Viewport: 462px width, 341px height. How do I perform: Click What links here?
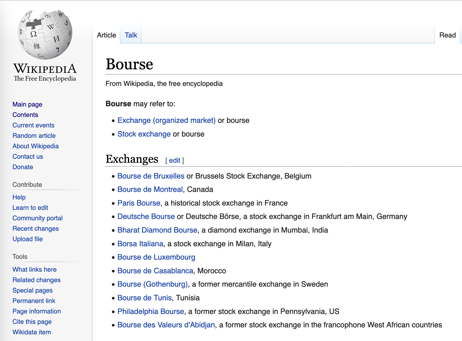tap(35, 270)
